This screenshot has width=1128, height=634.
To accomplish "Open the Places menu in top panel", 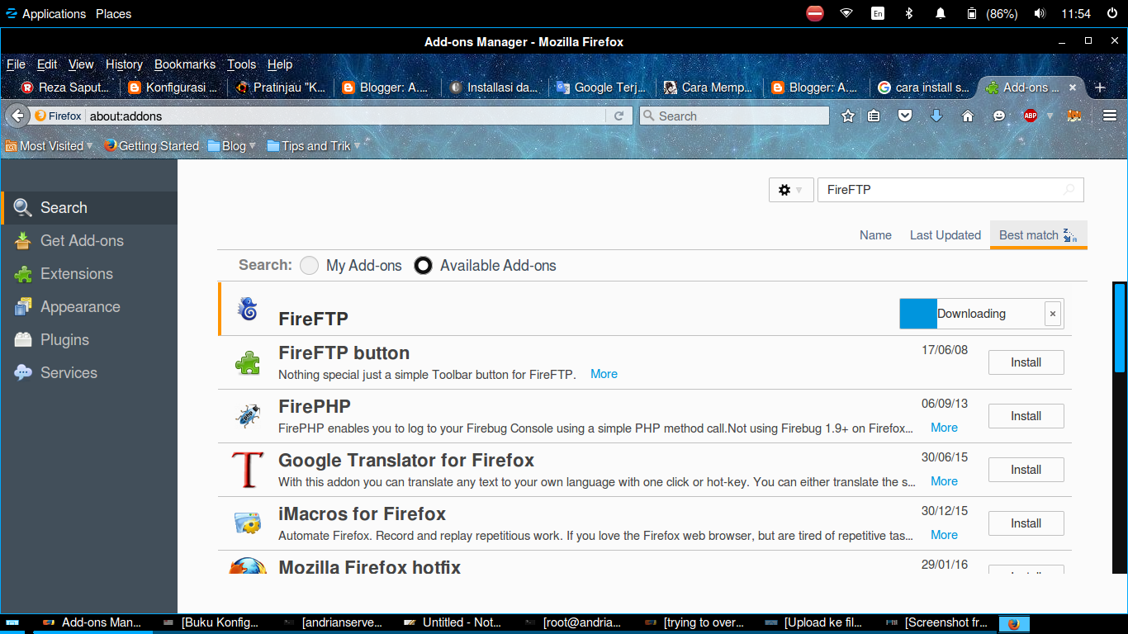I will (113, 13).
